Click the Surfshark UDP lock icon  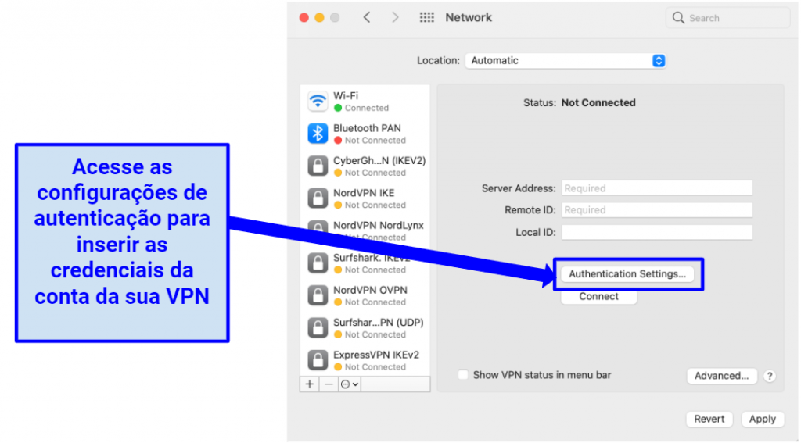318,327
